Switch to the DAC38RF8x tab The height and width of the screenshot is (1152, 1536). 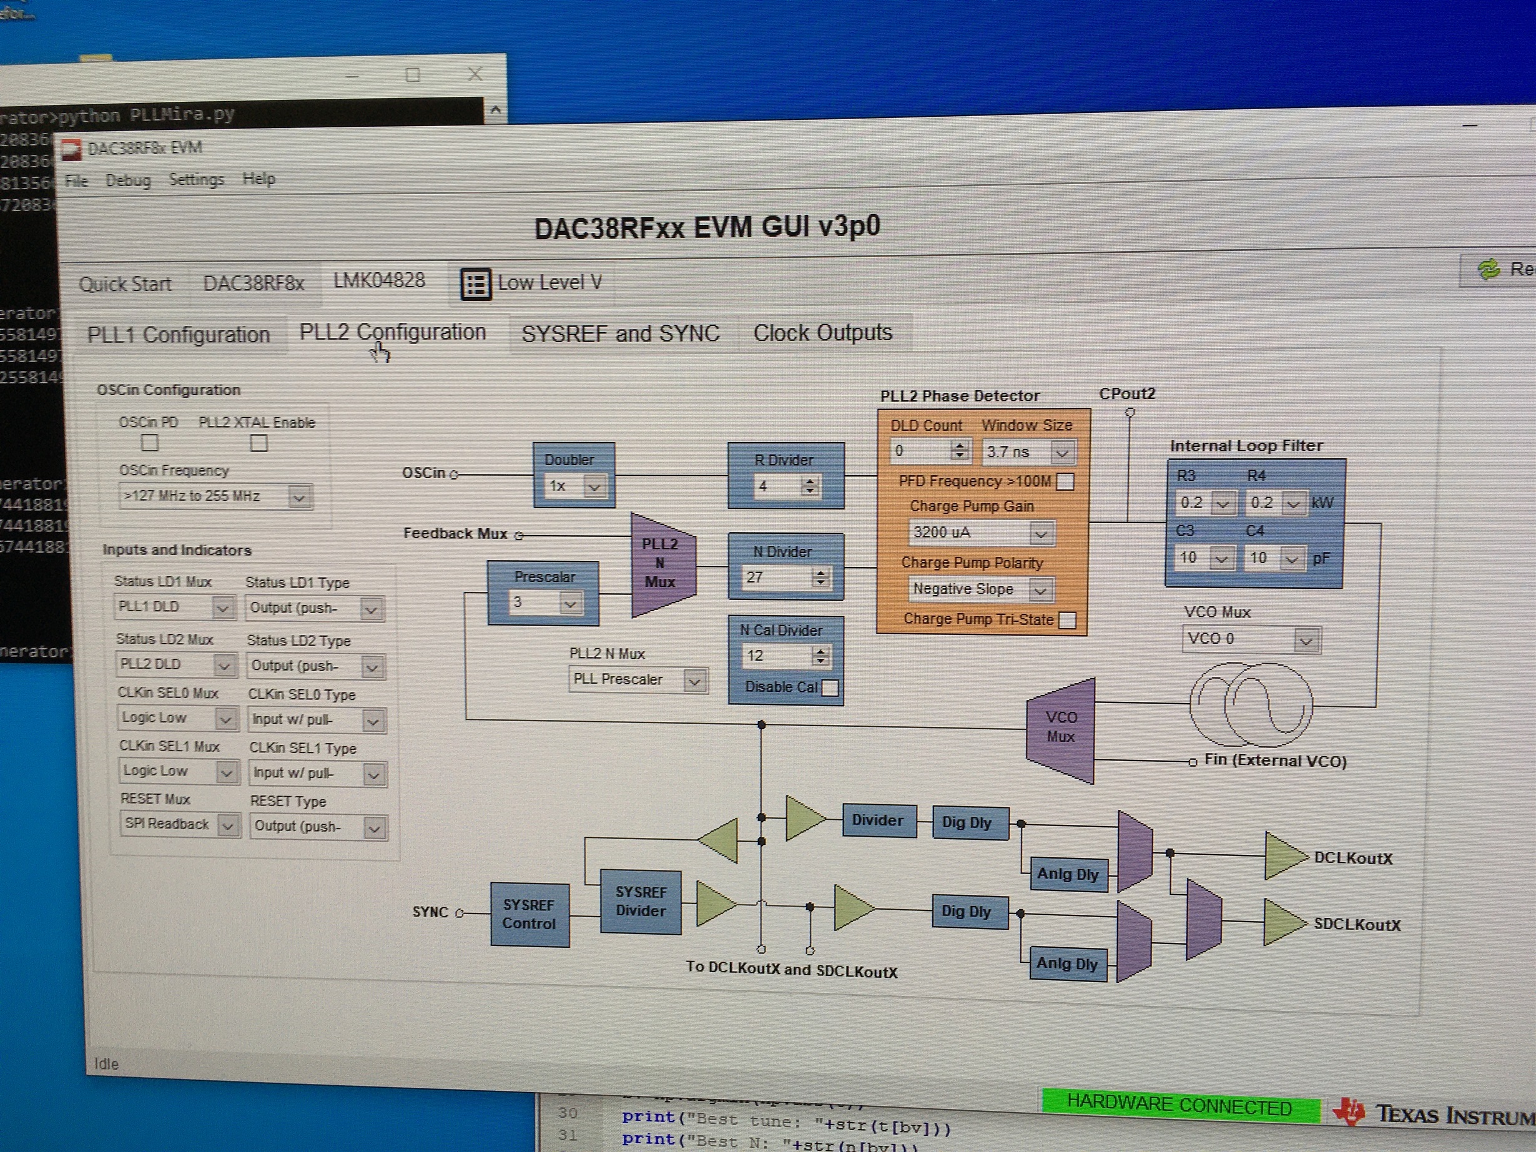(x=254, y=283)
